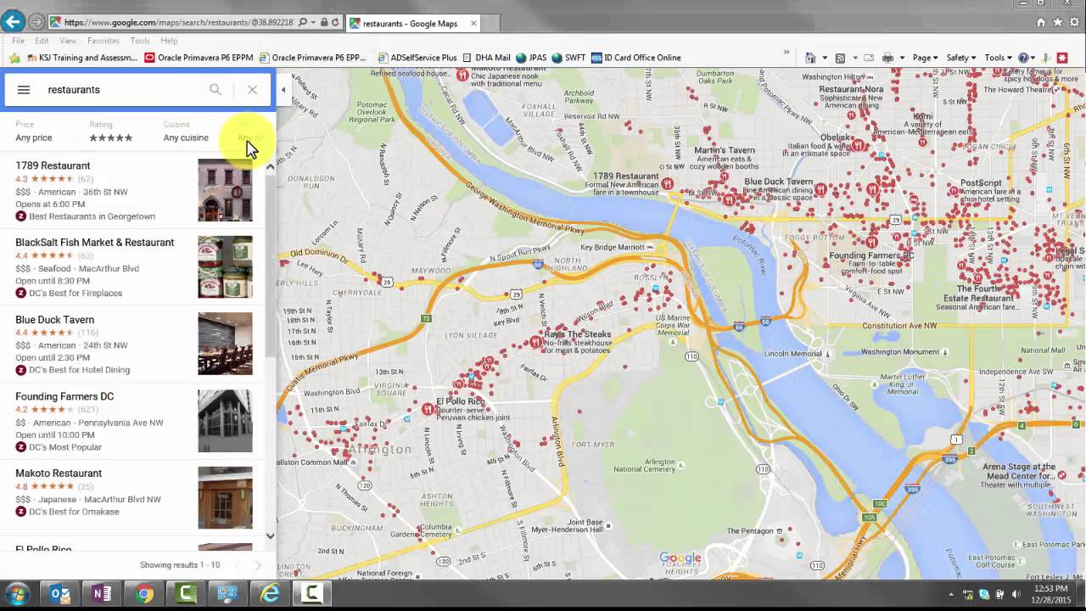
Task: Open Outlook from the taskbar
Action: (x=60, y=594)
